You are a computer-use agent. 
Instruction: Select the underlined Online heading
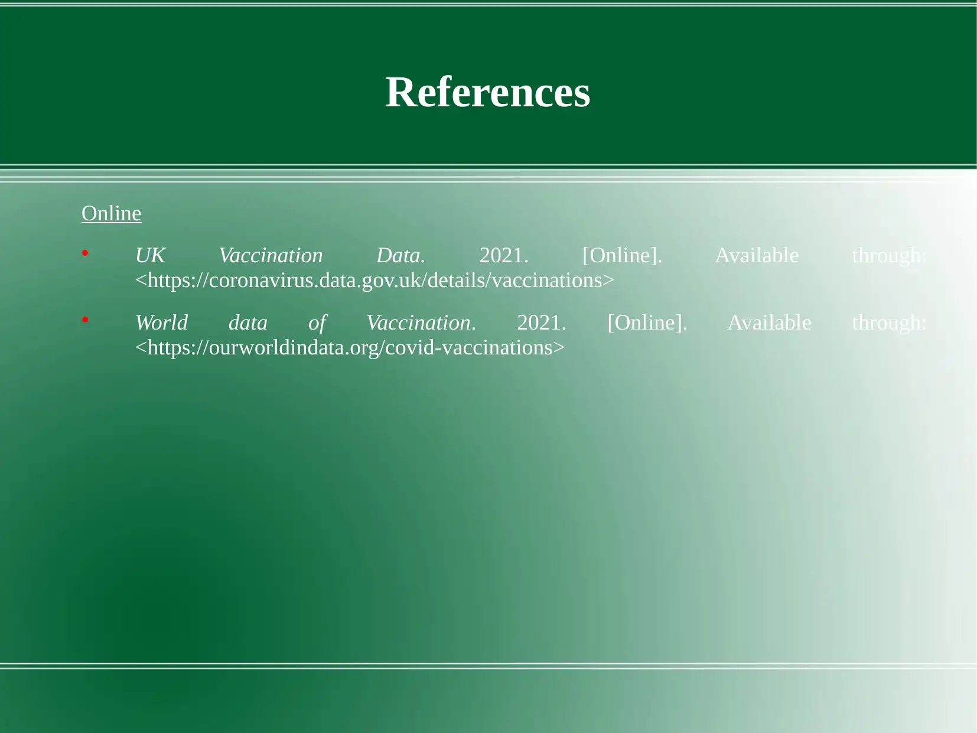tap(112, 213)
